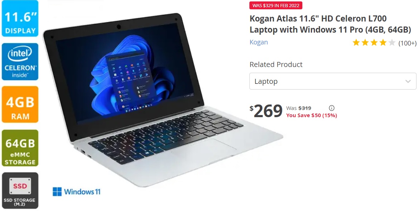
Task: Click the 64GB eMMC Storage badge
Action: pos(20,148)
